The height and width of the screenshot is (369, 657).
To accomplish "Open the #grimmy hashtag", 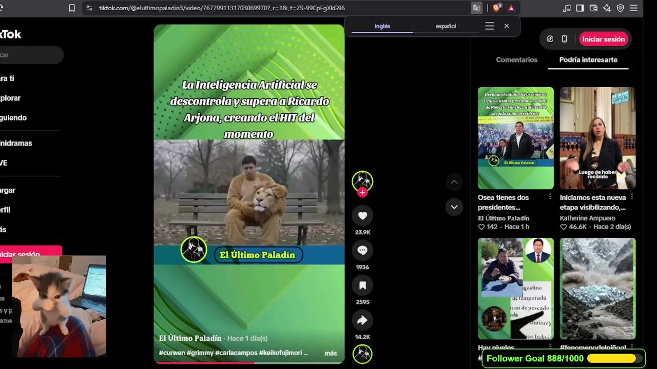I will tap(201, 353).
